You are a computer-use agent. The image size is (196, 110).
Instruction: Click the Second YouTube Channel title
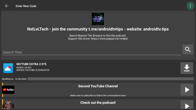[98, 86]
